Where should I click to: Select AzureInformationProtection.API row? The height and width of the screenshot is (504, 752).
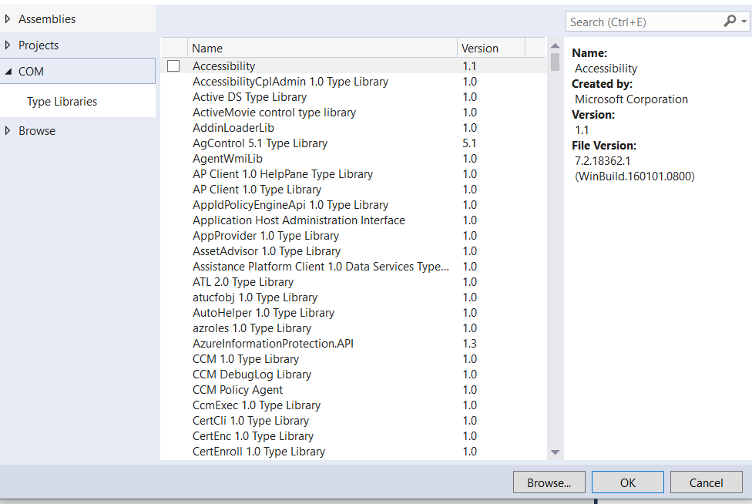[354, 344]
